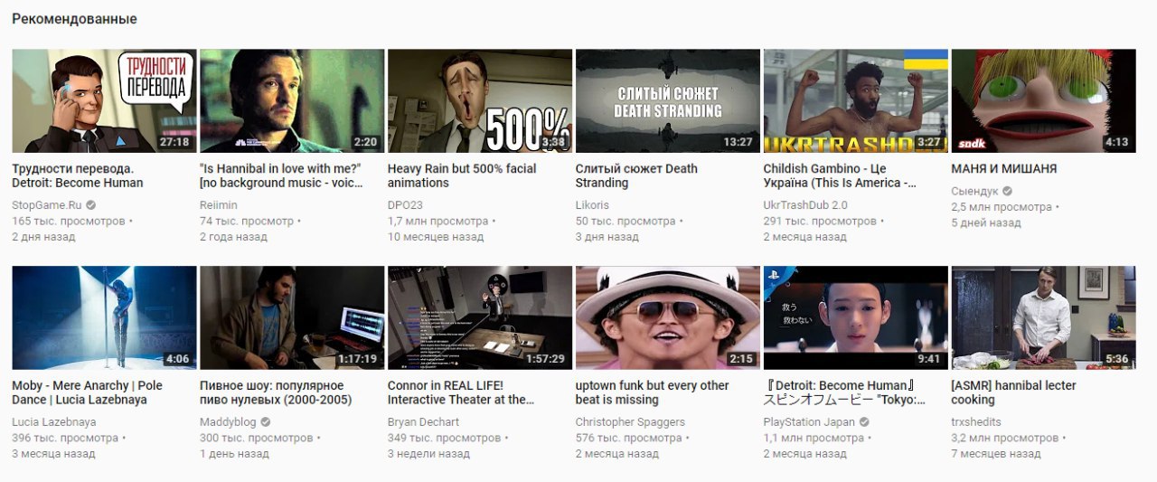Click the 3 недели назад upload date
This screenshot has width=1157, height=482.
[x=428, y=454]
